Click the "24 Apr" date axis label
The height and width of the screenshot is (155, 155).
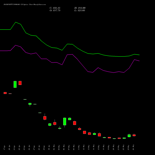29,148
